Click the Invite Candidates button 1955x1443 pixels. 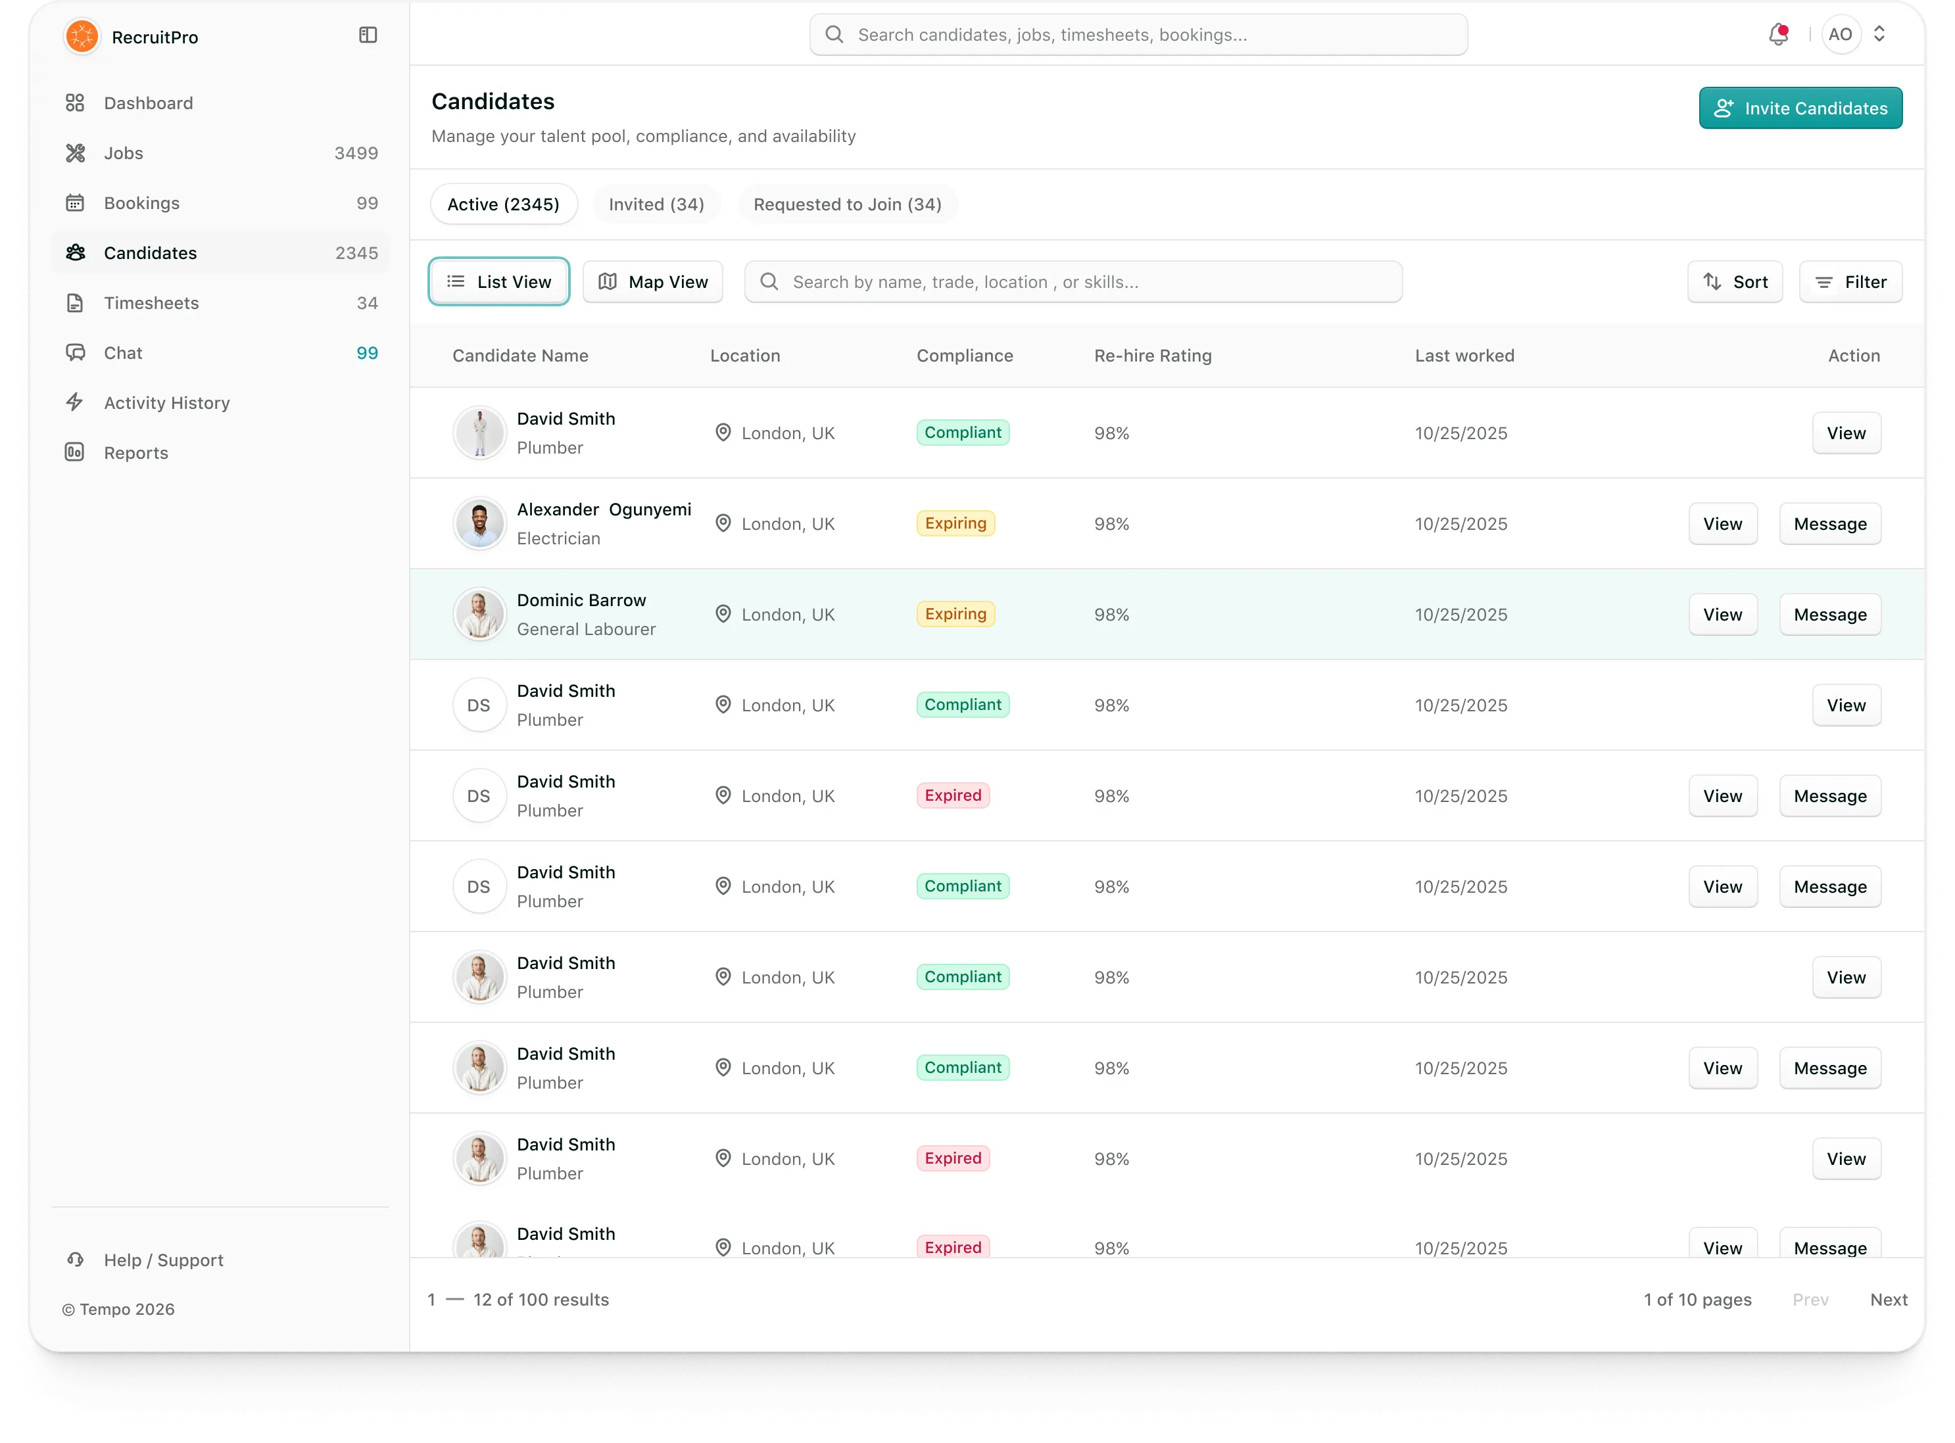(1800, 108)
